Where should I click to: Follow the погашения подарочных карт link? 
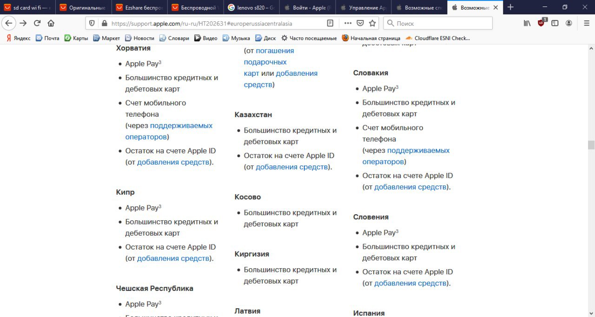pyautogui.click(x=269, y=62)
